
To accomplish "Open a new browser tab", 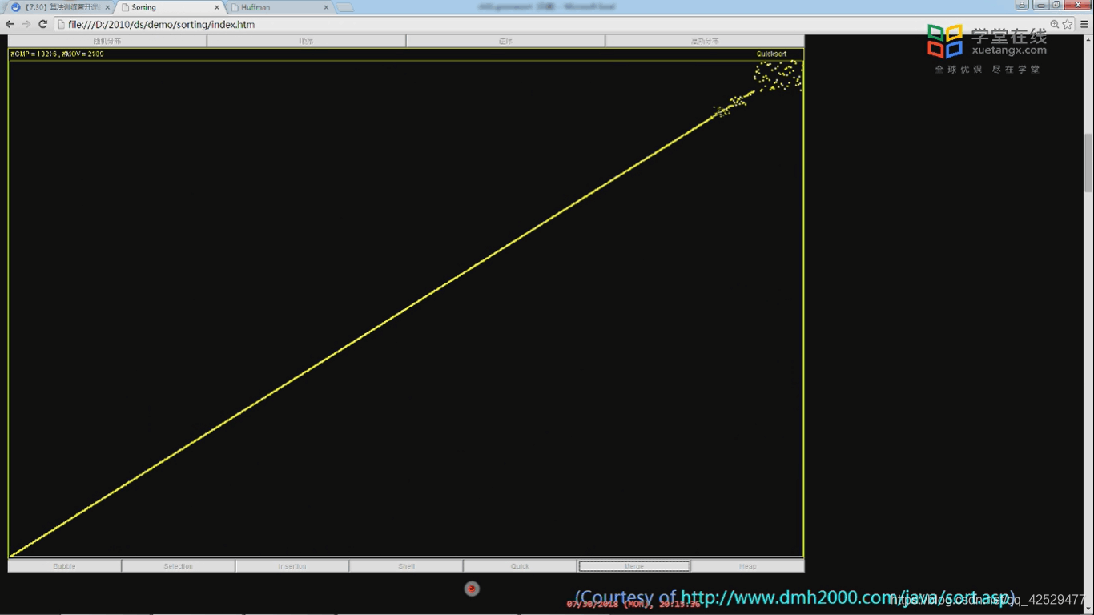I will click(x=344, y=7).
